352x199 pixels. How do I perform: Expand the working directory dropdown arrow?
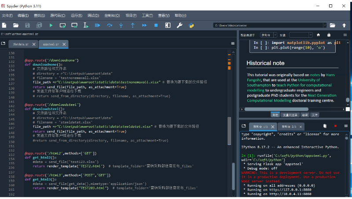pos(325,25)
